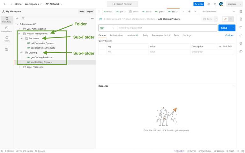The image size is (245, 153).
Task: Click the URL input field
Action: pyautogui.click(x=167, y=28)
